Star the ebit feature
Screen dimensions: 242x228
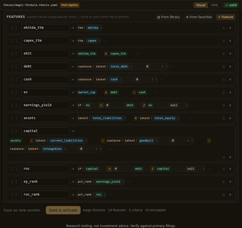pyautogui.click(x=223, y=54)
